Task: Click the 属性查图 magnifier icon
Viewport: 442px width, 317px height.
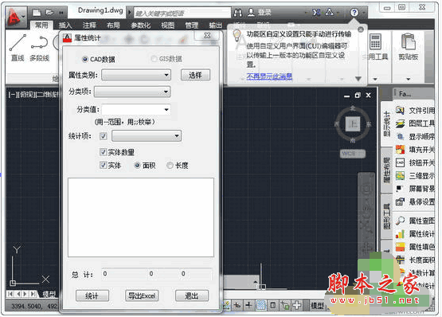Action: click(x=400, y=221)
